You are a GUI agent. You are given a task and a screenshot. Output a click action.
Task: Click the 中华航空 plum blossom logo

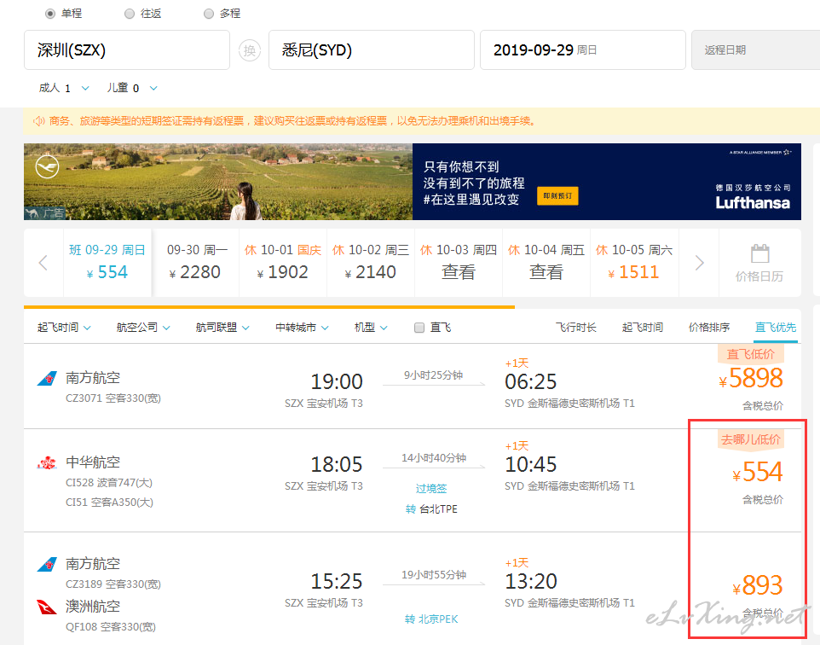tap(47, 462)
